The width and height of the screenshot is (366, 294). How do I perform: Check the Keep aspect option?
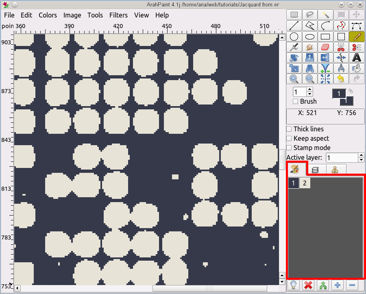(289, 138)
